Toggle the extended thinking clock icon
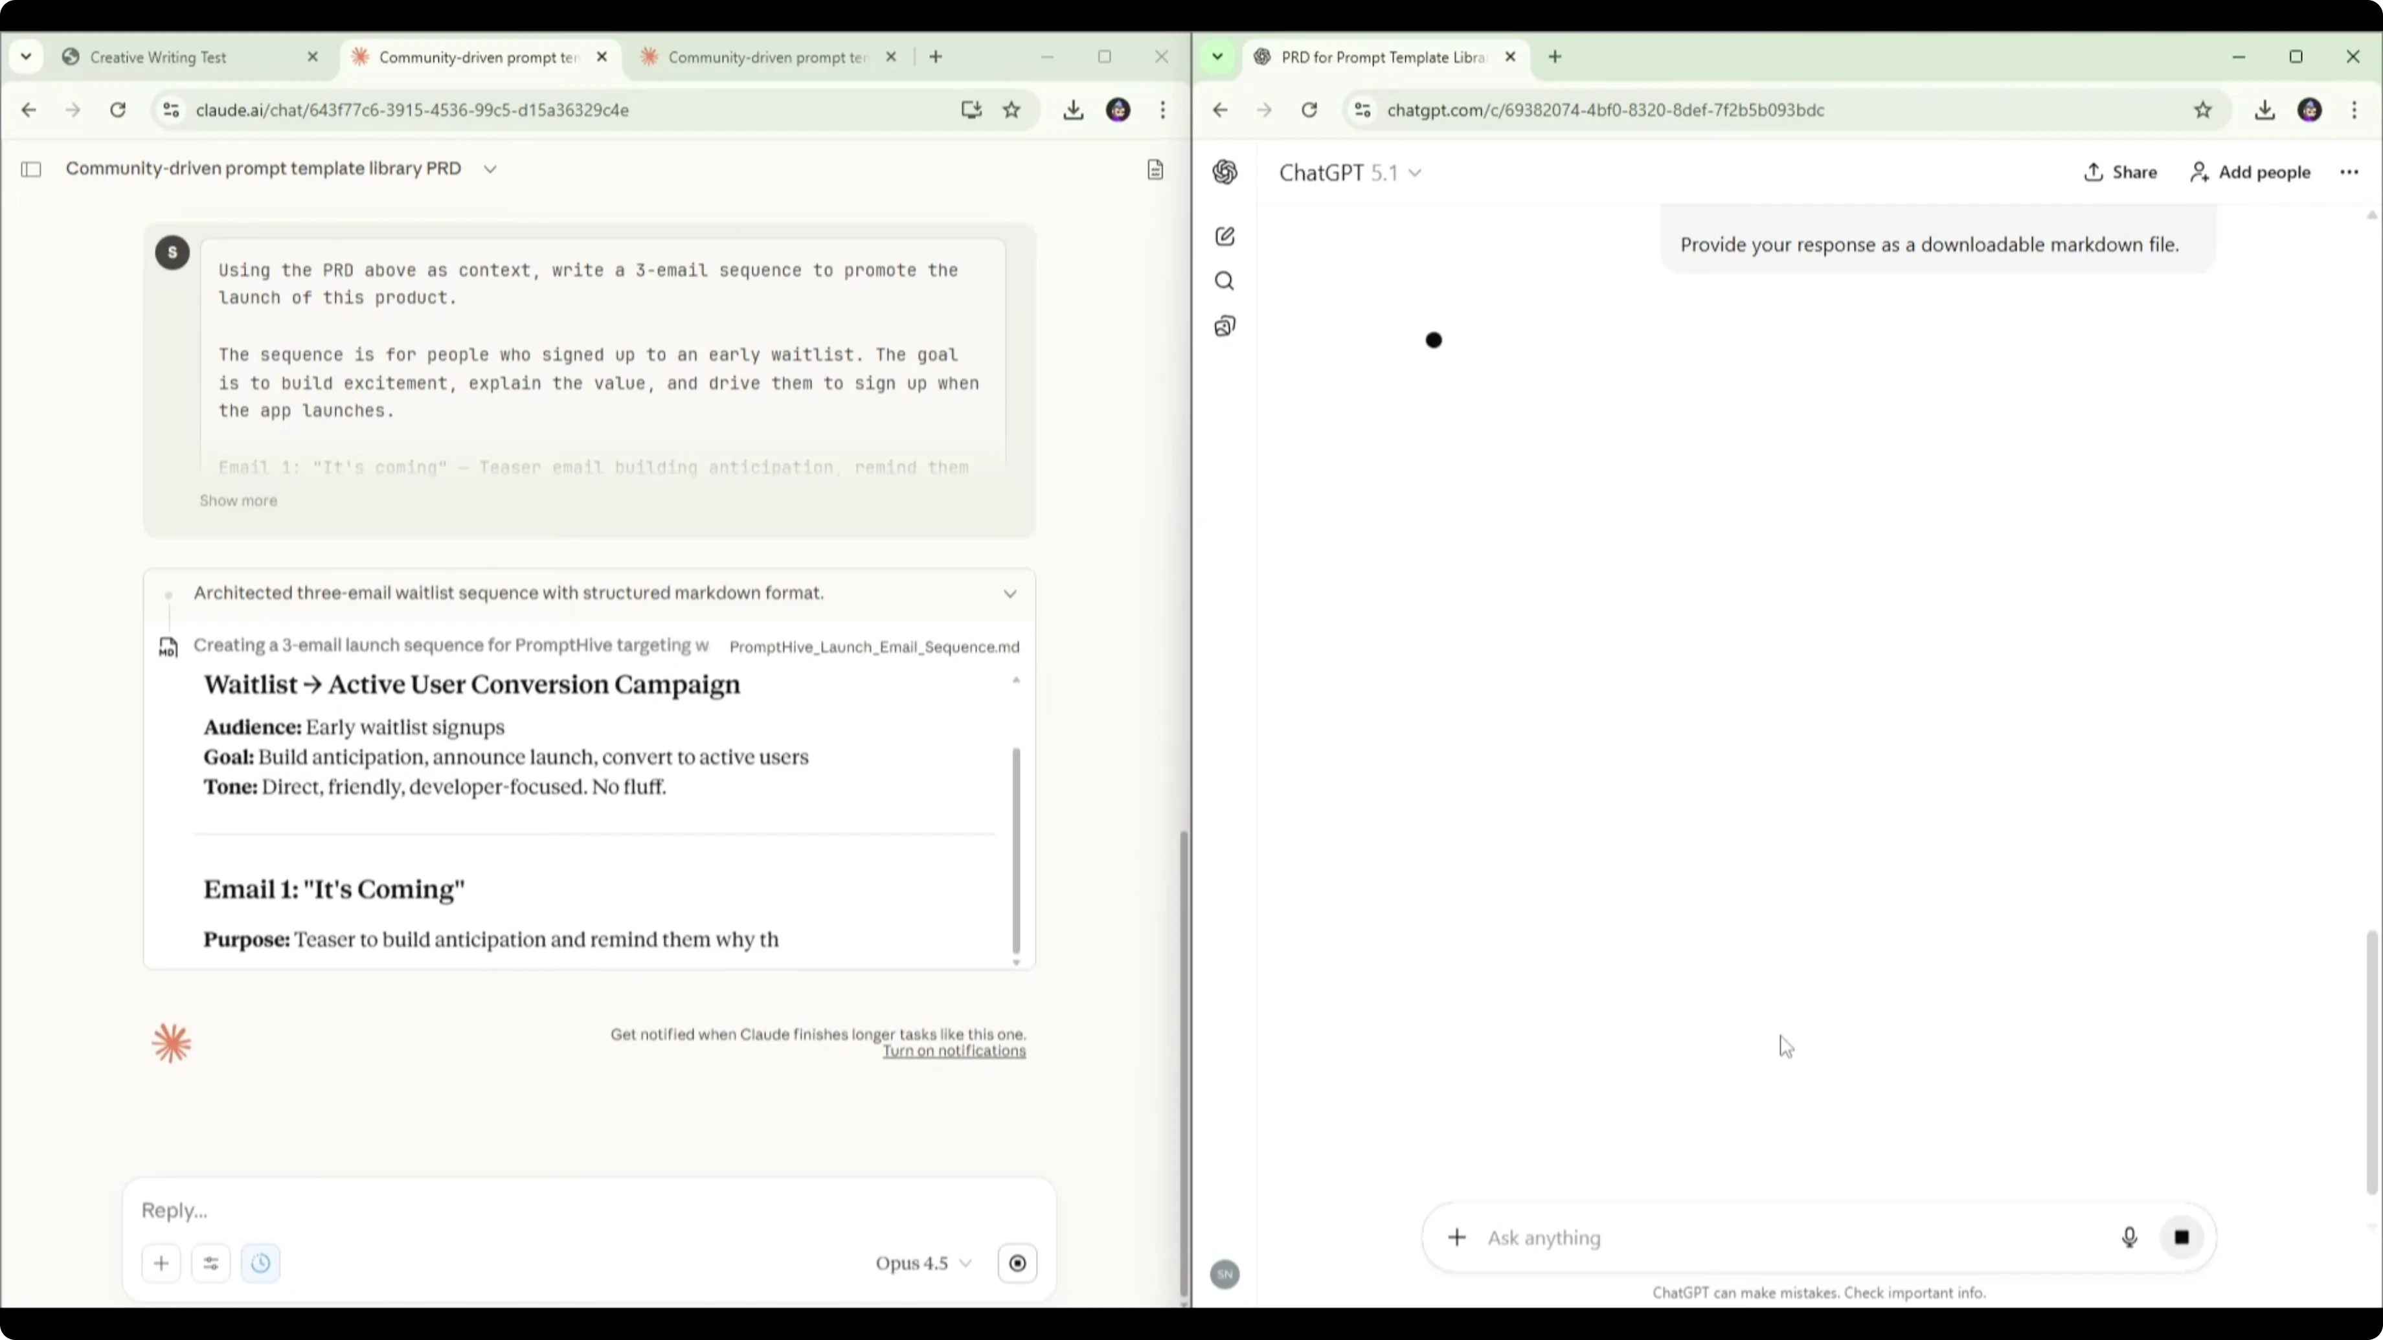This screenshot has width=2383, height=1340. click(260, 1262)
